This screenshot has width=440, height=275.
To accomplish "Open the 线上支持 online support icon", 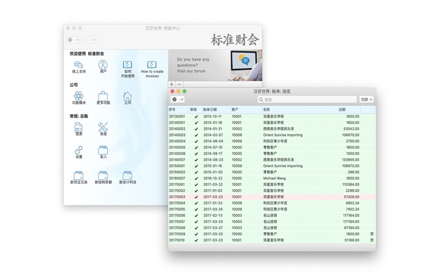I will [x=79, y=65].
